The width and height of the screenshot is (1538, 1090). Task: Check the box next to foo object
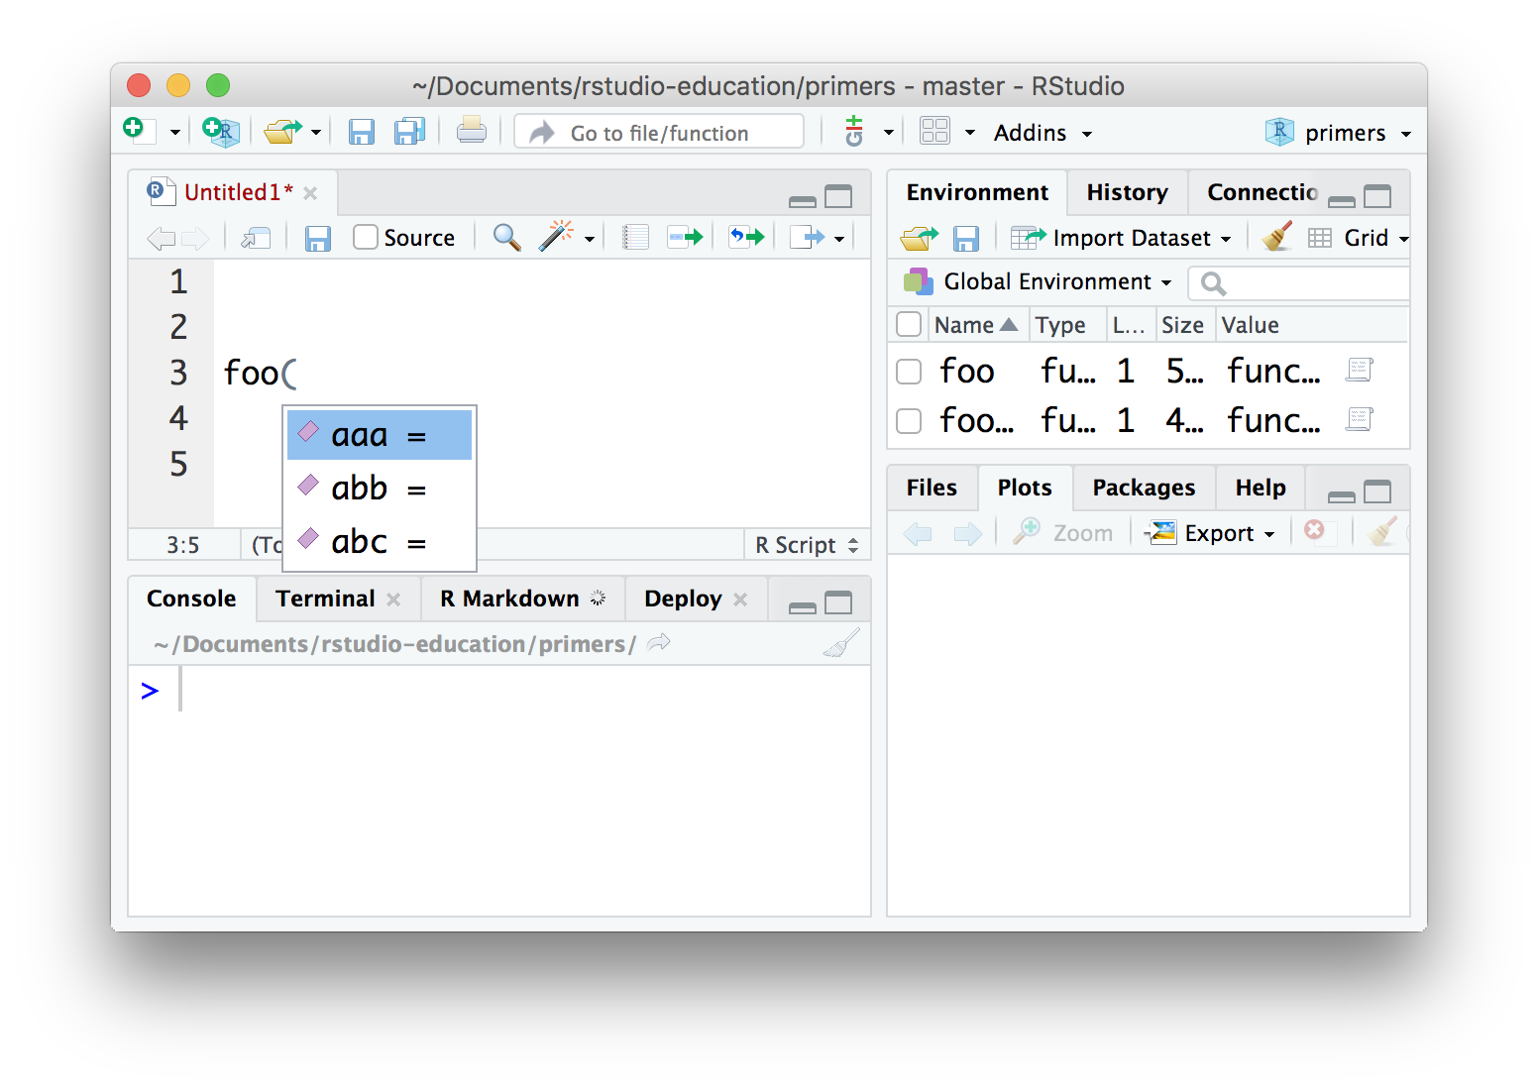[x=909, y=372]
